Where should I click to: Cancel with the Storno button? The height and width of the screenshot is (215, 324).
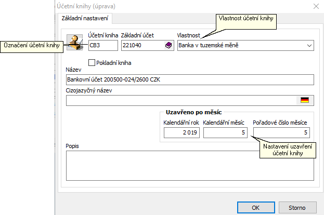(297, 208)
